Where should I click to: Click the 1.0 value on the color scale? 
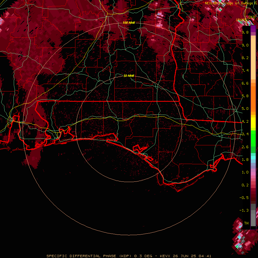tap(245, 172)
